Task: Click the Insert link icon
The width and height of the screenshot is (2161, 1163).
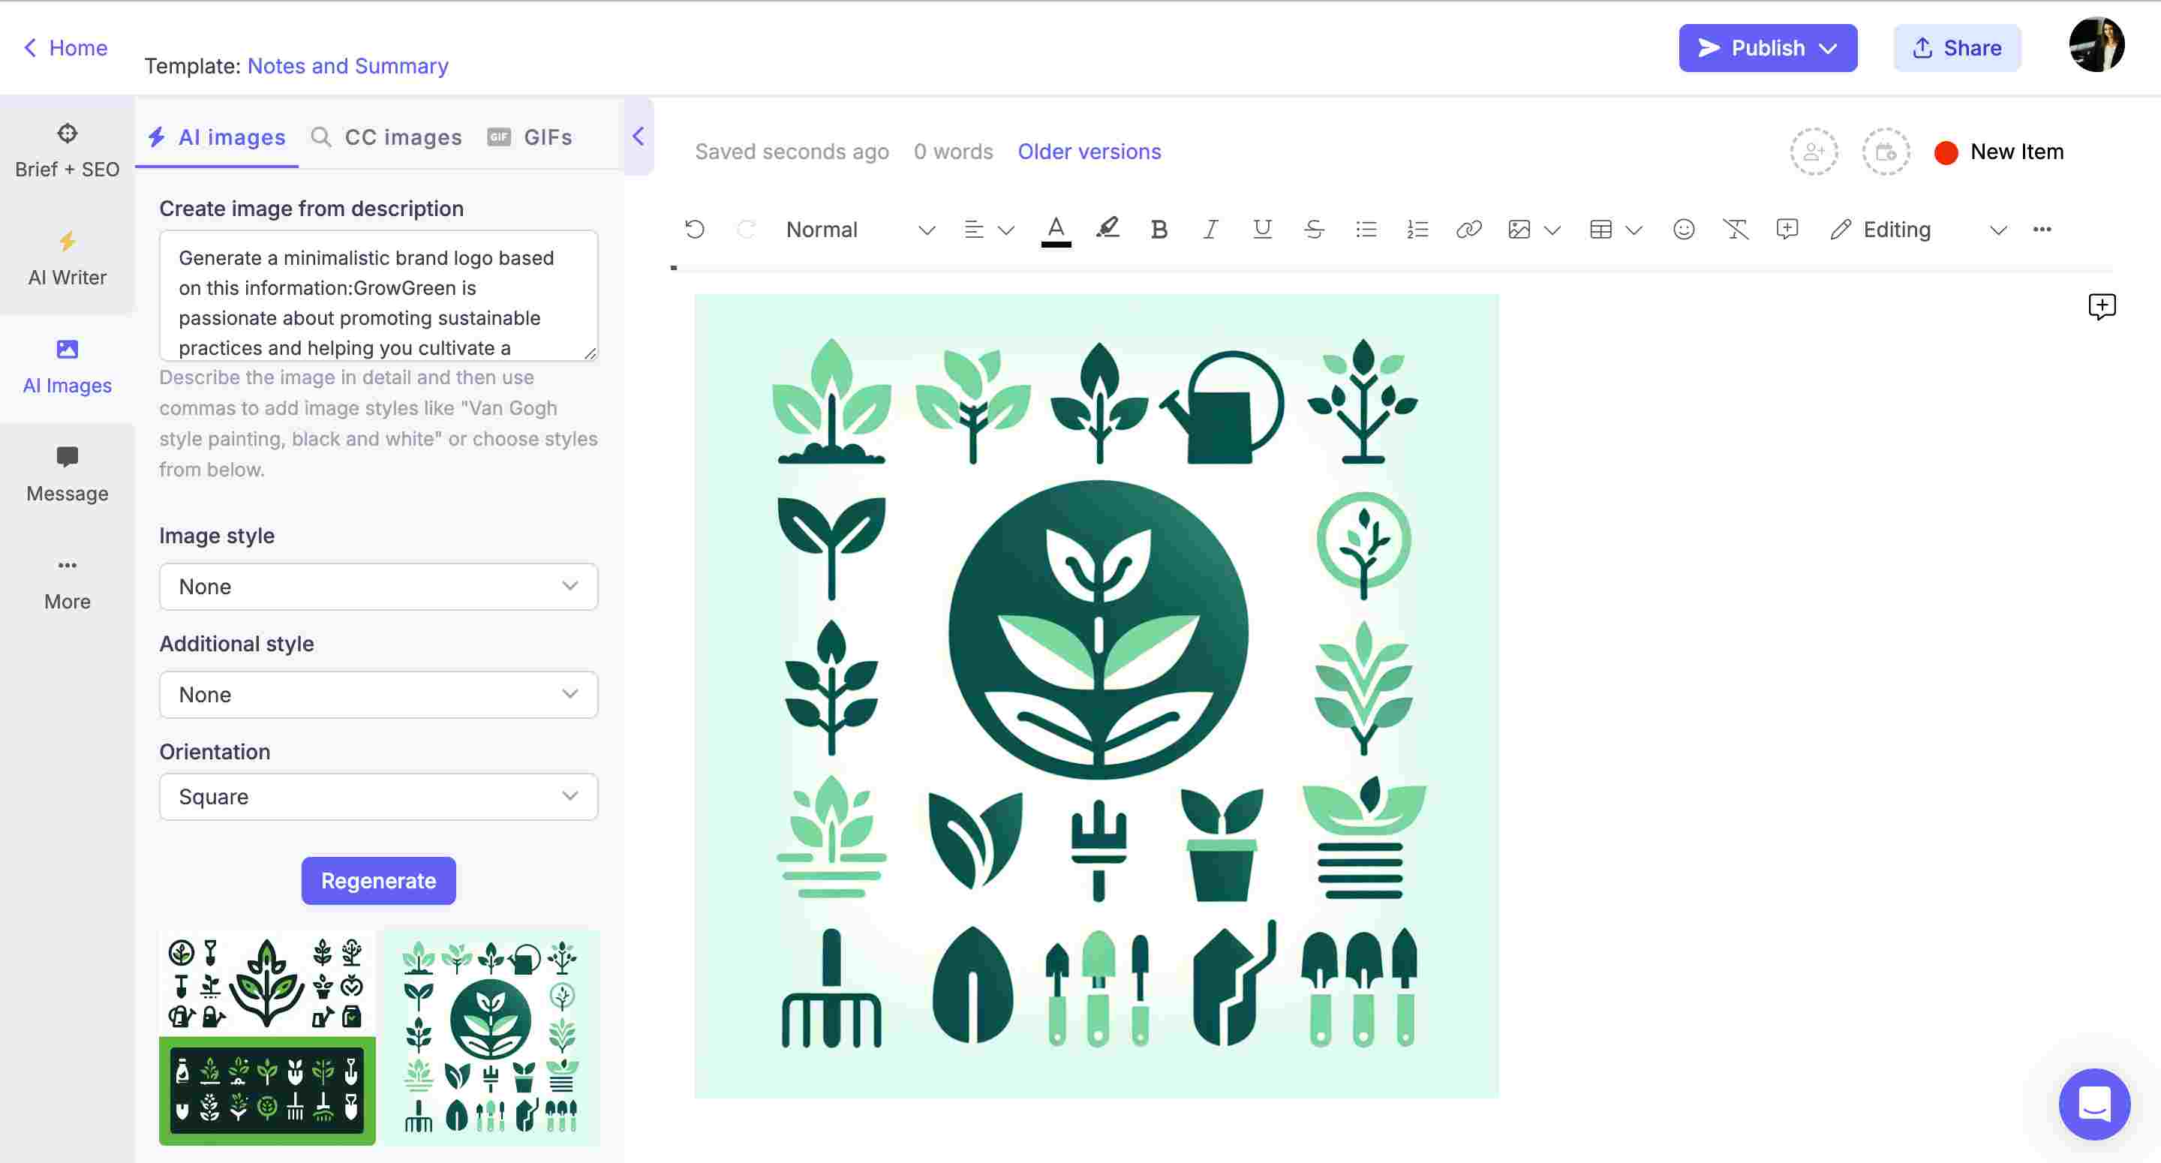Action: [1466, 229]
